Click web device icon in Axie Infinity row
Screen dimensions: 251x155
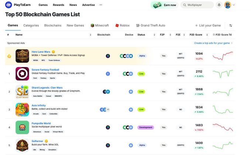(131, 110)
